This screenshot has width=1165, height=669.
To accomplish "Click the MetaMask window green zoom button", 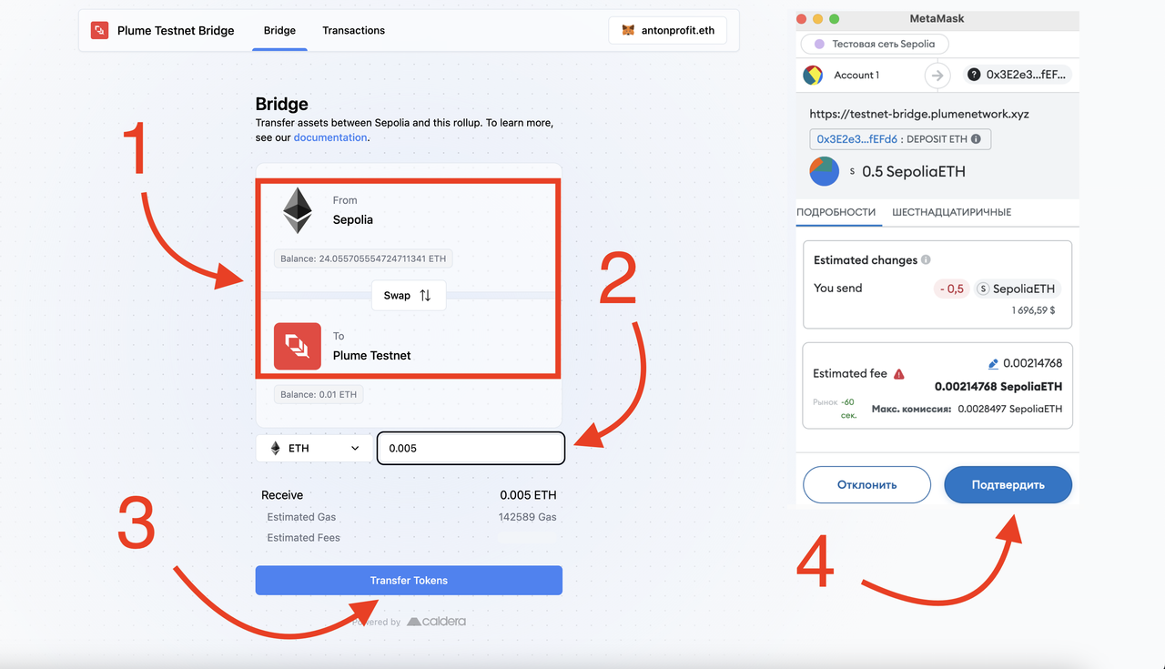I will [x=834, y=19].
